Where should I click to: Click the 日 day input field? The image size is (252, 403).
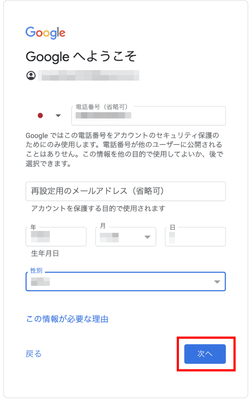click(x=195, y=237)
